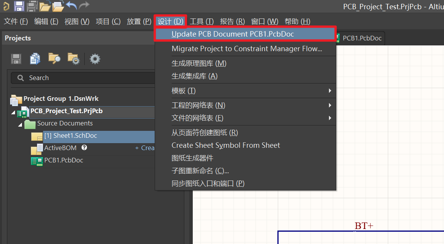
Task: Open the 帮助 (H) menu
Action: pos(297,22)
